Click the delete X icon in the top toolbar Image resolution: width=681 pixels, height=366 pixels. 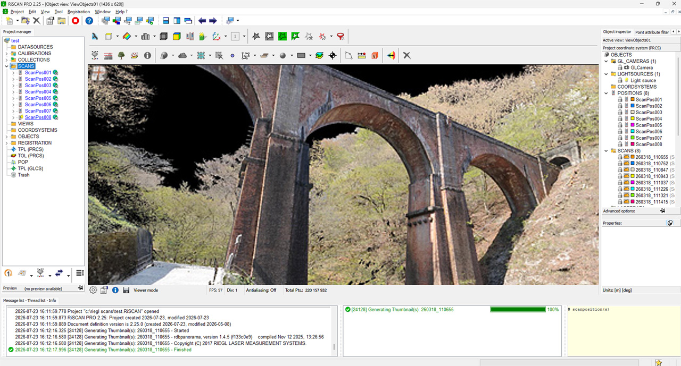point(36,21)
